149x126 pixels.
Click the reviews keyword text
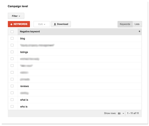pyautogui.click(x=24, y=86)
